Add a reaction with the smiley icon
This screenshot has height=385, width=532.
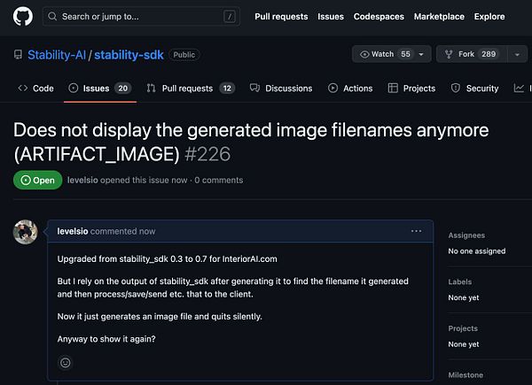tap(65, 363)
